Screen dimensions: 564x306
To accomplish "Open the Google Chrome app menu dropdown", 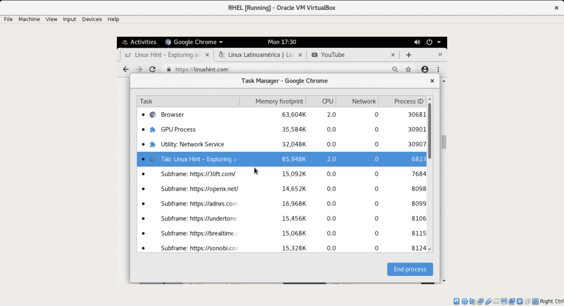I will (194, 42).
